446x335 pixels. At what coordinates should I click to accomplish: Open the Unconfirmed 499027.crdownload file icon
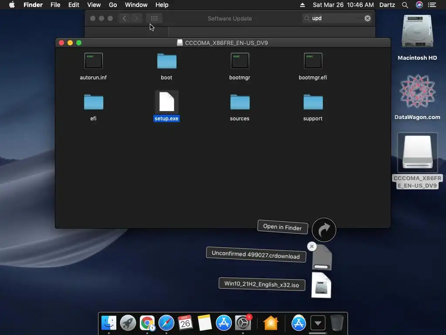click(322, 258)
